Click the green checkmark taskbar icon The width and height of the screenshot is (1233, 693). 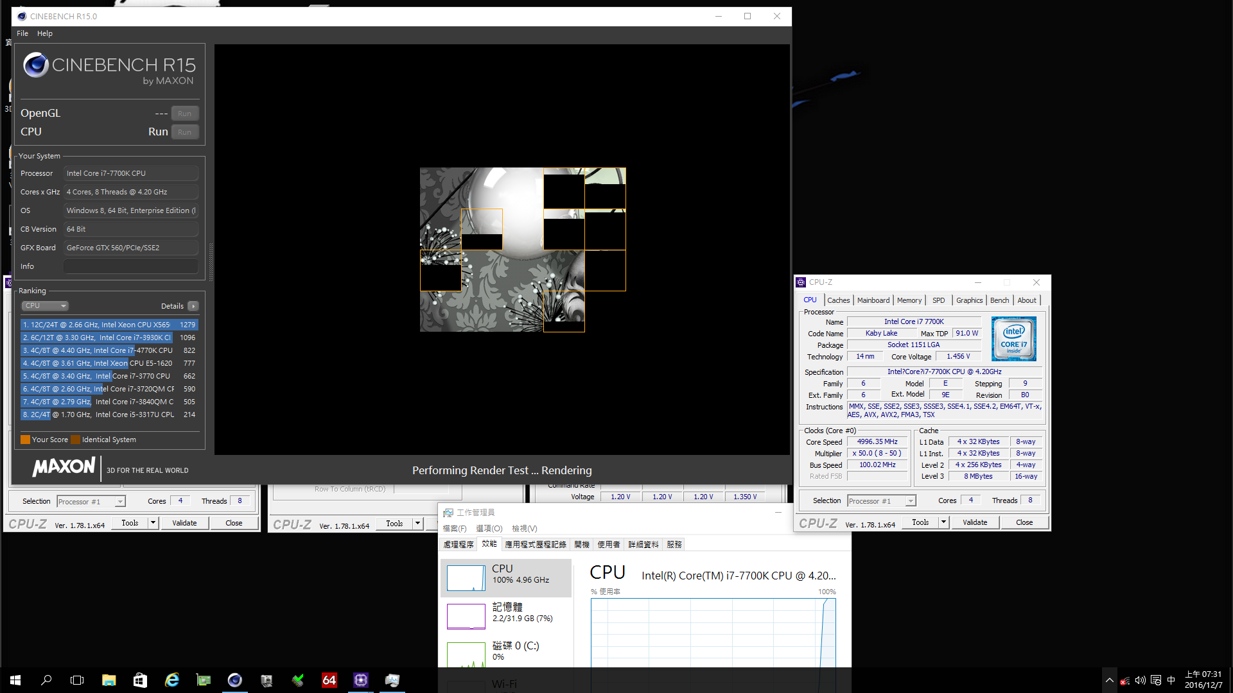[x=297, y=680]
